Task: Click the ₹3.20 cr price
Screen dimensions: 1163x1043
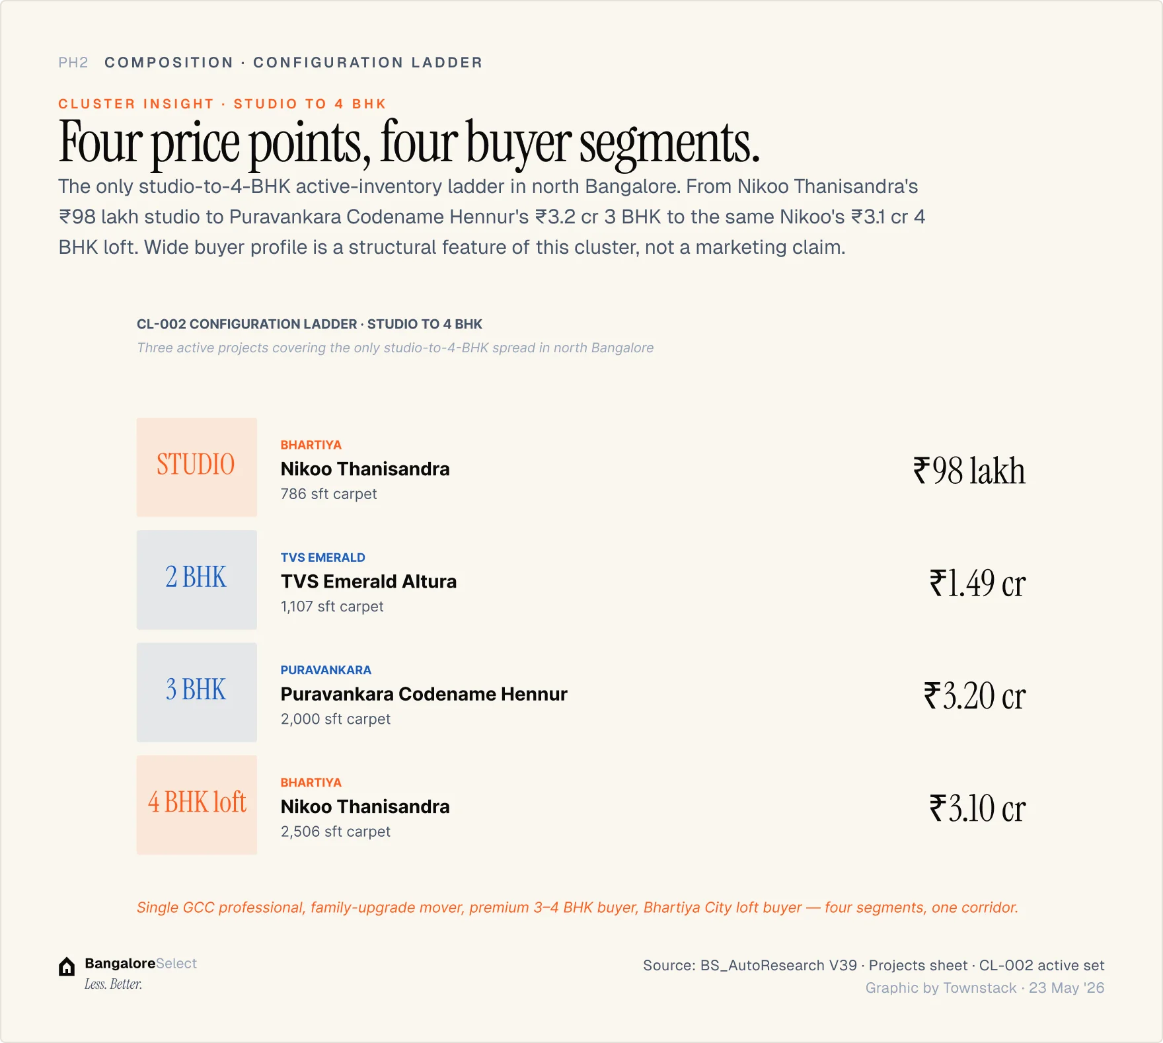Action: [975, 695]
